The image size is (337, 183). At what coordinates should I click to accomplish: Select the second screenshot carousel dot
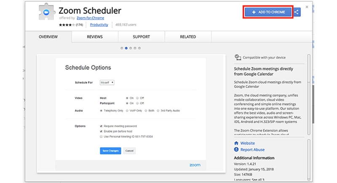pos(126,48)
